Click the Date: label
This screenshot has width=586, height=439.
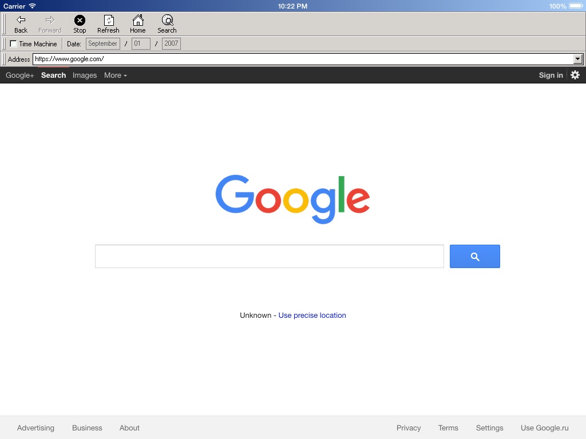pyautogui.click(x=74, y=43)
